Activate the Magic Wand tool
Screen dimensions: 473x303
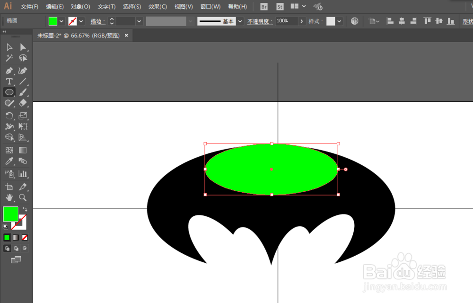tap(9, 58)
